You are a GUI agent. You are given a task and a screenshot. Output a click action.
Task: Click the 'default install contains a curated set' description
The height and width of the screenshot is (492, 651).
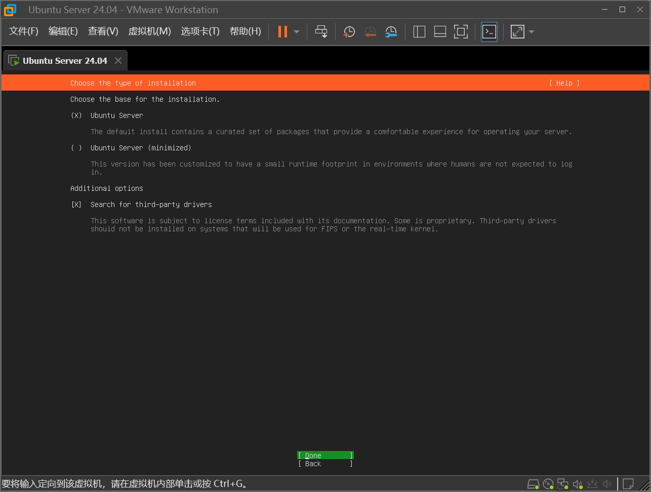[332, 132]
